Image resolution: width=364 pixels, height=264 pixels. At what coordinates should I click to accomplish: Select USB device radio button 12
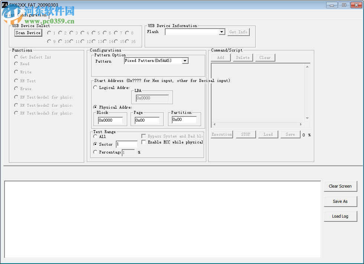coord(82,41)
